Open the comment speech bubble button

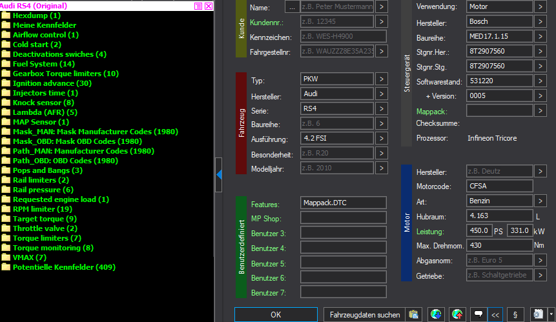point(479,314)
